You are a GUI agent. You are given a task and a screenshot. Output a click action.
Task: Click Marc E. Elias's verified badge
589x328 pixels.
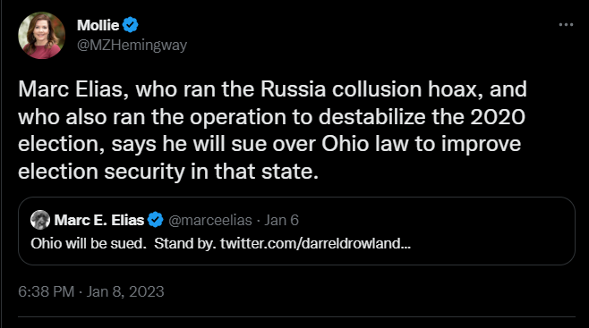(x=155, y=220)
